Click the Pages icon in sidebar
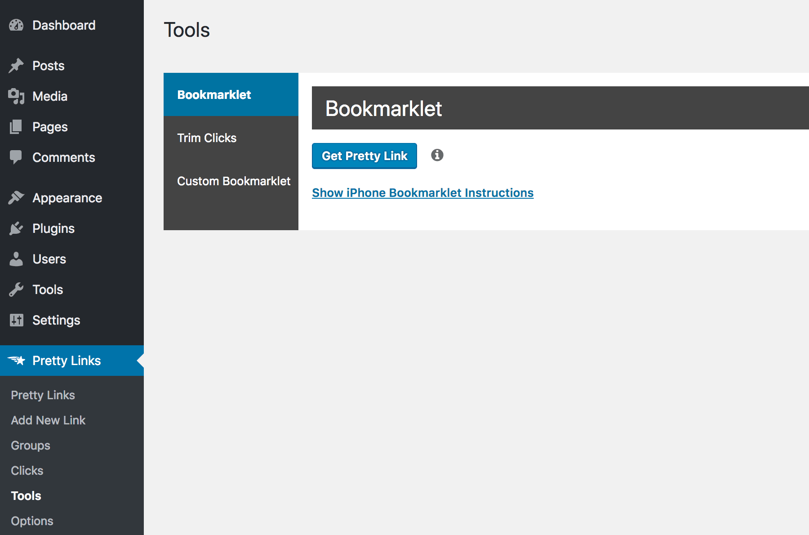 [x=16, y=126]
